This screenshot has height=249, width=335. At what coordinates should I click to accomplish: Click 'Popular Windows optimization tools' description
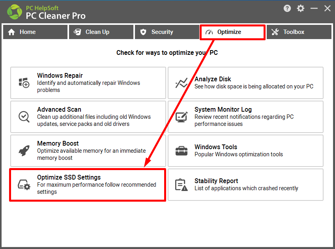239,154
